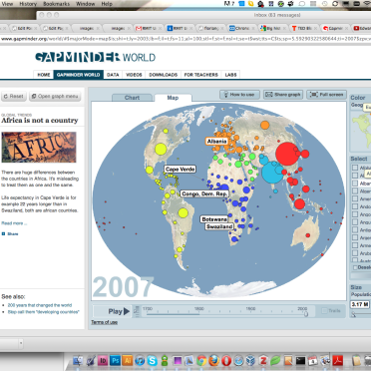Click the How to use button

click(x=239, y=95)
